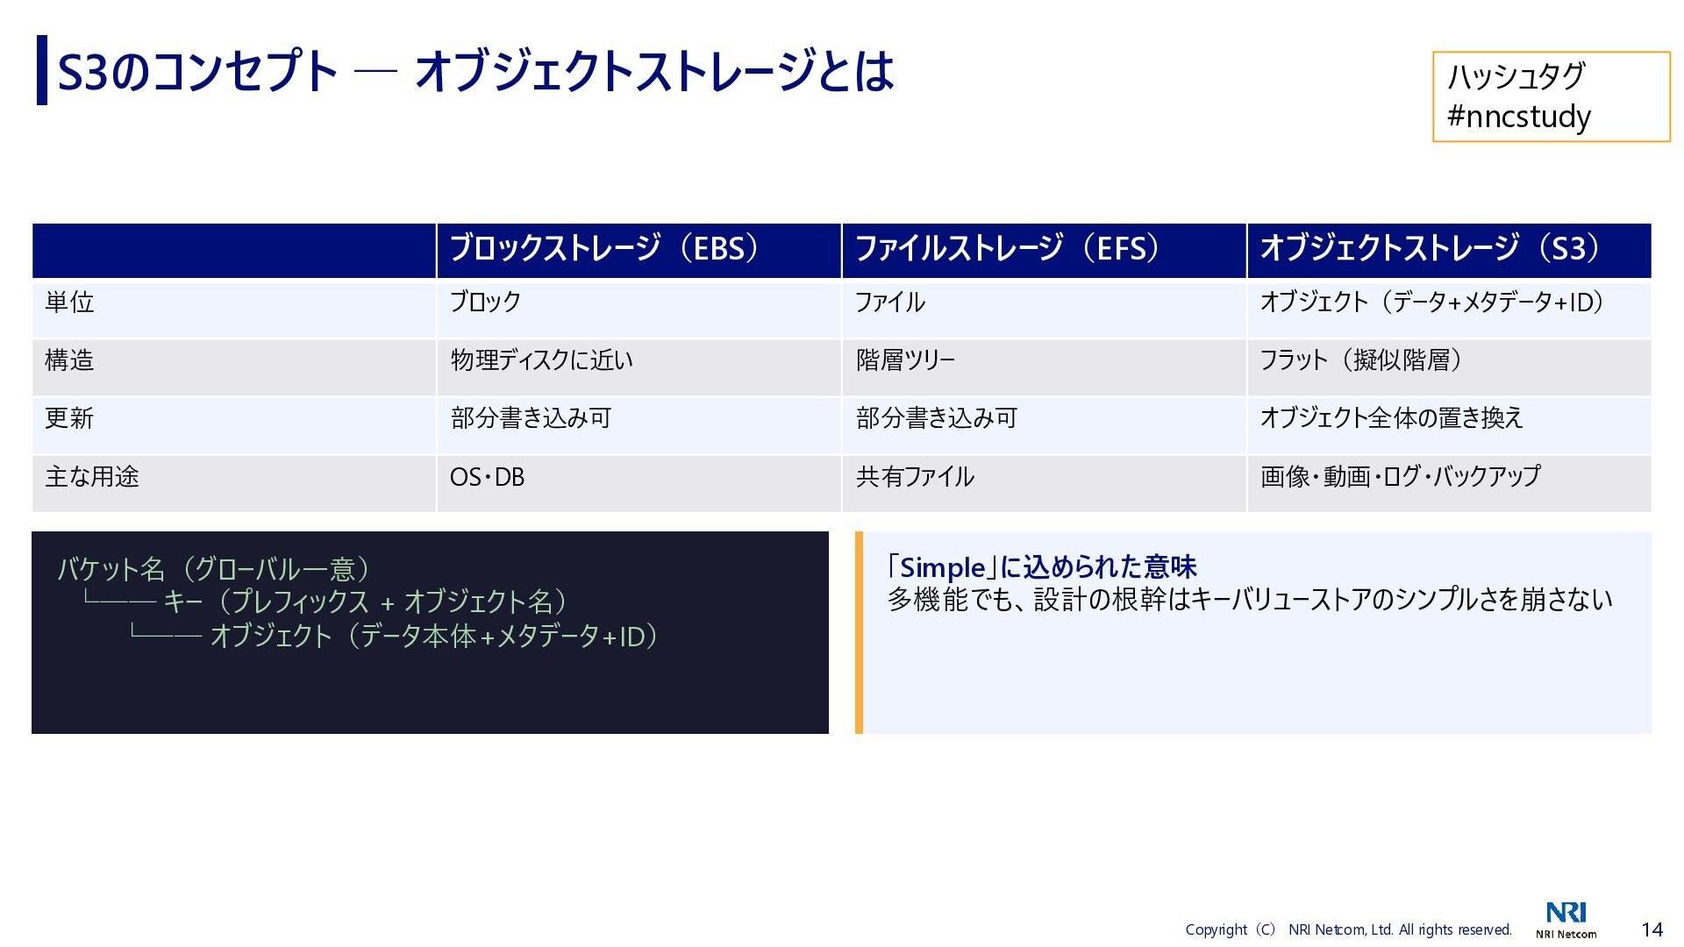Image resolution: width=1684 pixels, height=947 pixels.
Task: Click the copyright notice text
Action: [1348, 929]
